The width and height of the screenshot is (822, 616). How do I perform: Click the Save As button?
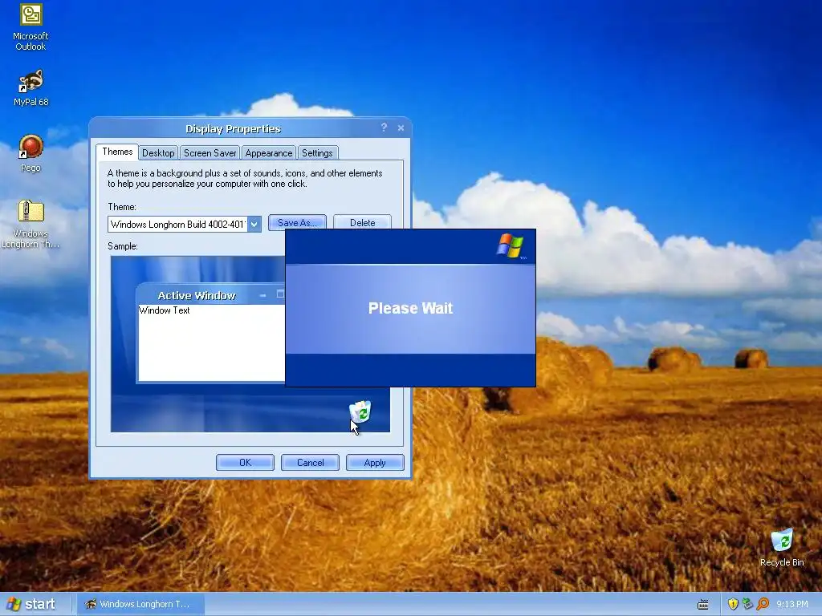click(x=297, y=222)
